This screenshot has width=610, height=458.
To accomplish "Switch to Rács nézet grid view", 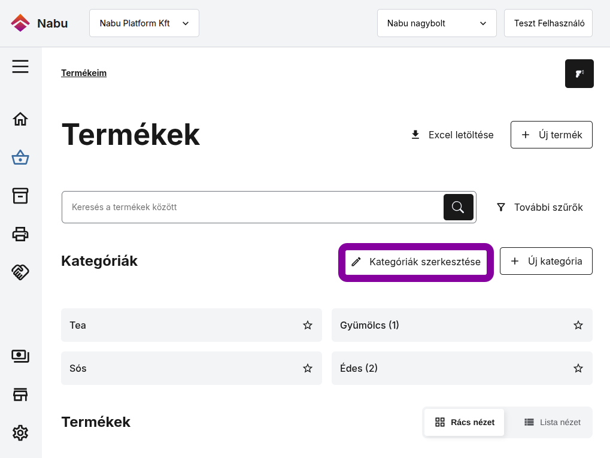I will 464,422.
